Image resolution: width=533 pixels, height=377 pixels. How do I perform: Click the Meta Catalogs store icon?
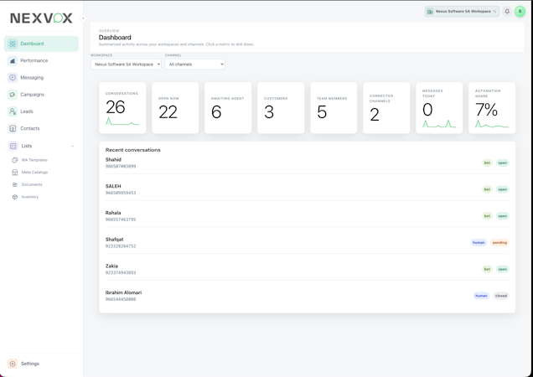click(14, 173)
